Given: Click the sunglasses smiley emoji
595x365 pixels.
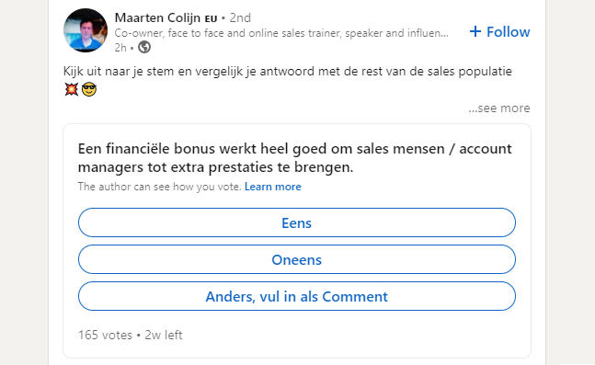Looking at the screenshot, I should pyautogui.click(x=89, y=89).
